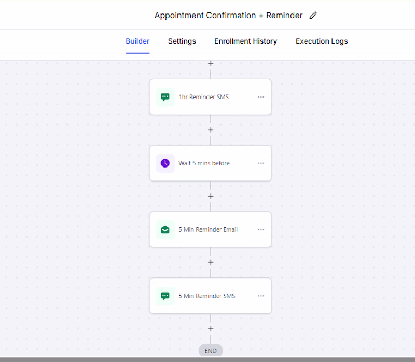Switch to the Settings tab
The width and height of the screenshot is (415, 362).
click(x=182, y=41)
